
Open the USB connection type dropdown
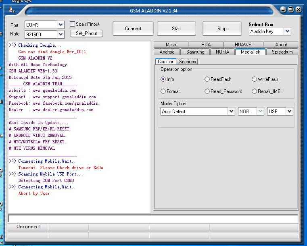pyautogui.click(x=289, y=112)
